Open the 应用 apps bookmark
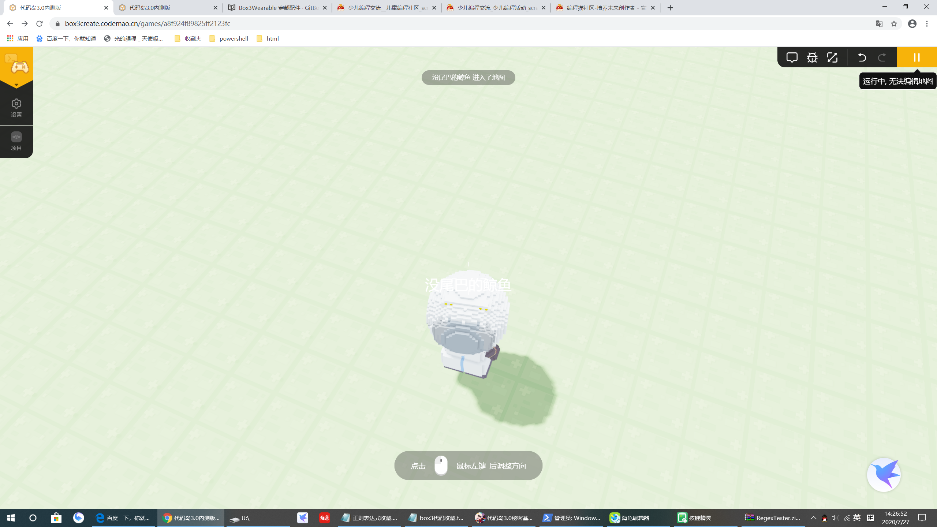This screenshot has width=937, height=527. pyautogui.click(x=18, y=38)
